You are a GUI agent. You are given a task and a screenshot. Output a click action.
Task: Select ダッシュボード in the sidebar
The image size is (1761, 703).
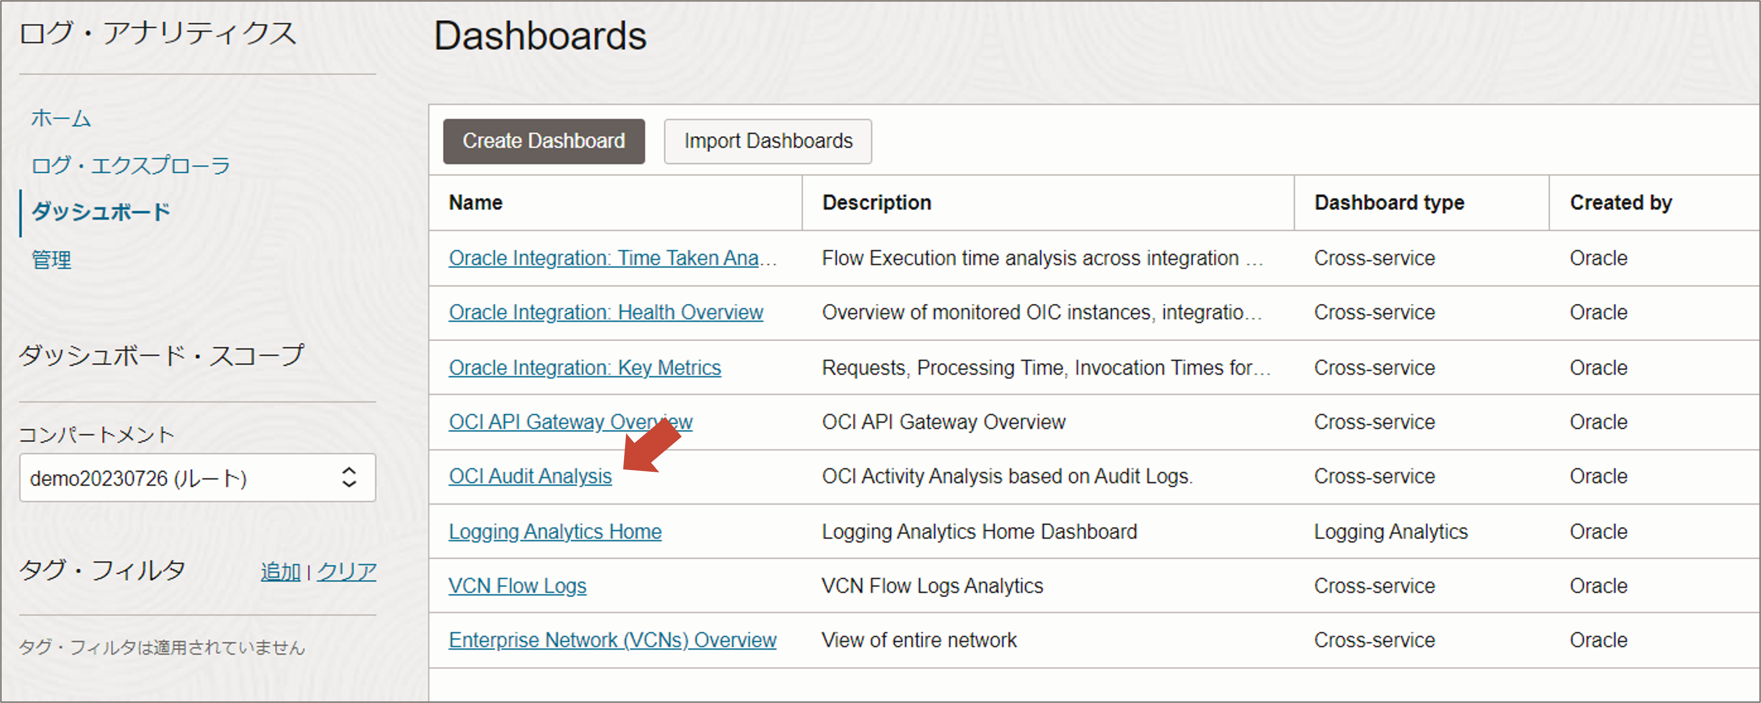tap(101, 212)
